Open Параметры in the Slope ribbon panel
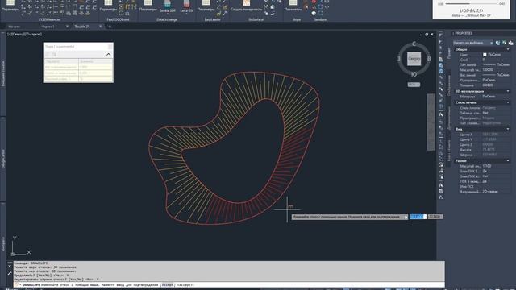The height and width of the screenshot is (290, 516). (293, 6)
